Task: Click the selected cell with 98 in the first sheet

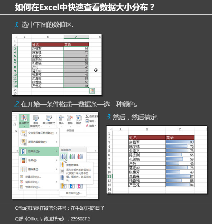Action: [x=76, y=48]
